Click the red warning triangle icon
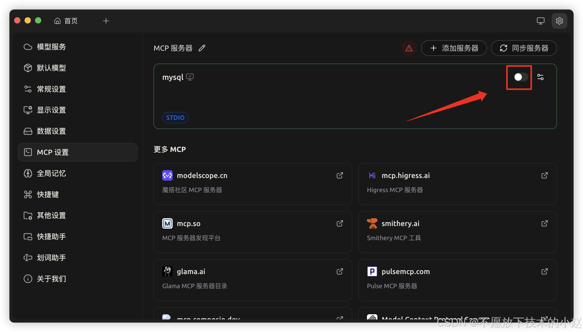583x332 pixels. (409, 48)
